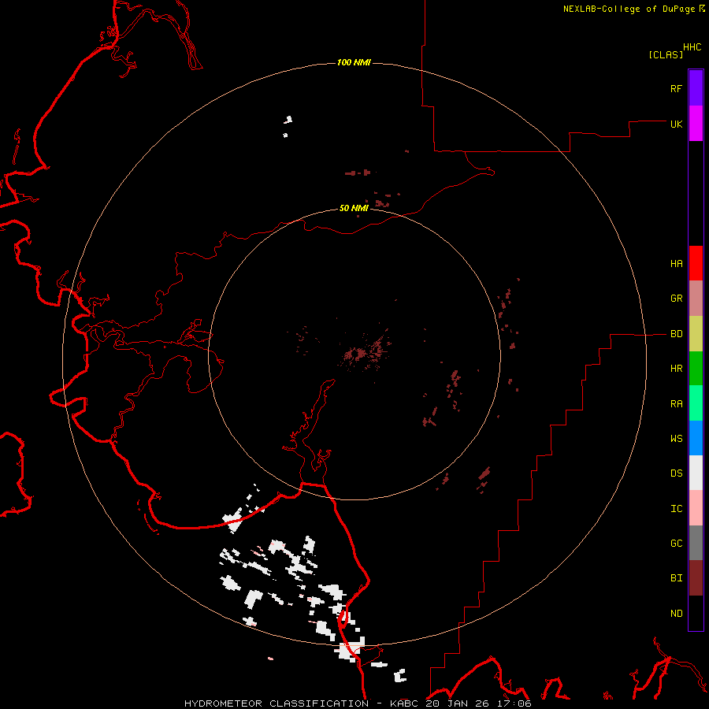Viewport: 709px width, 709px height.
Task: Click the 50 NMI range ring label
Action: click(354, 208)
